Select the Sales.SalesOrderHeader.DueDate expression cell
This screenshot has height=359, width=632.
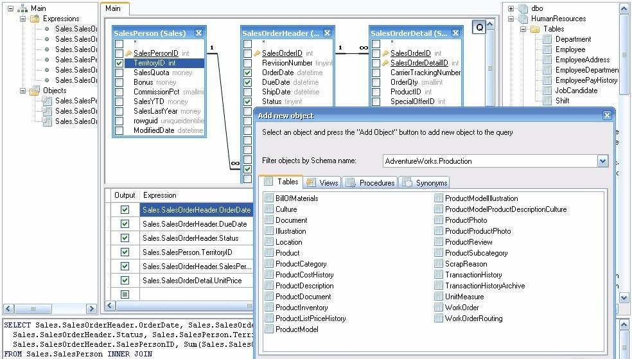click(195, 224)
